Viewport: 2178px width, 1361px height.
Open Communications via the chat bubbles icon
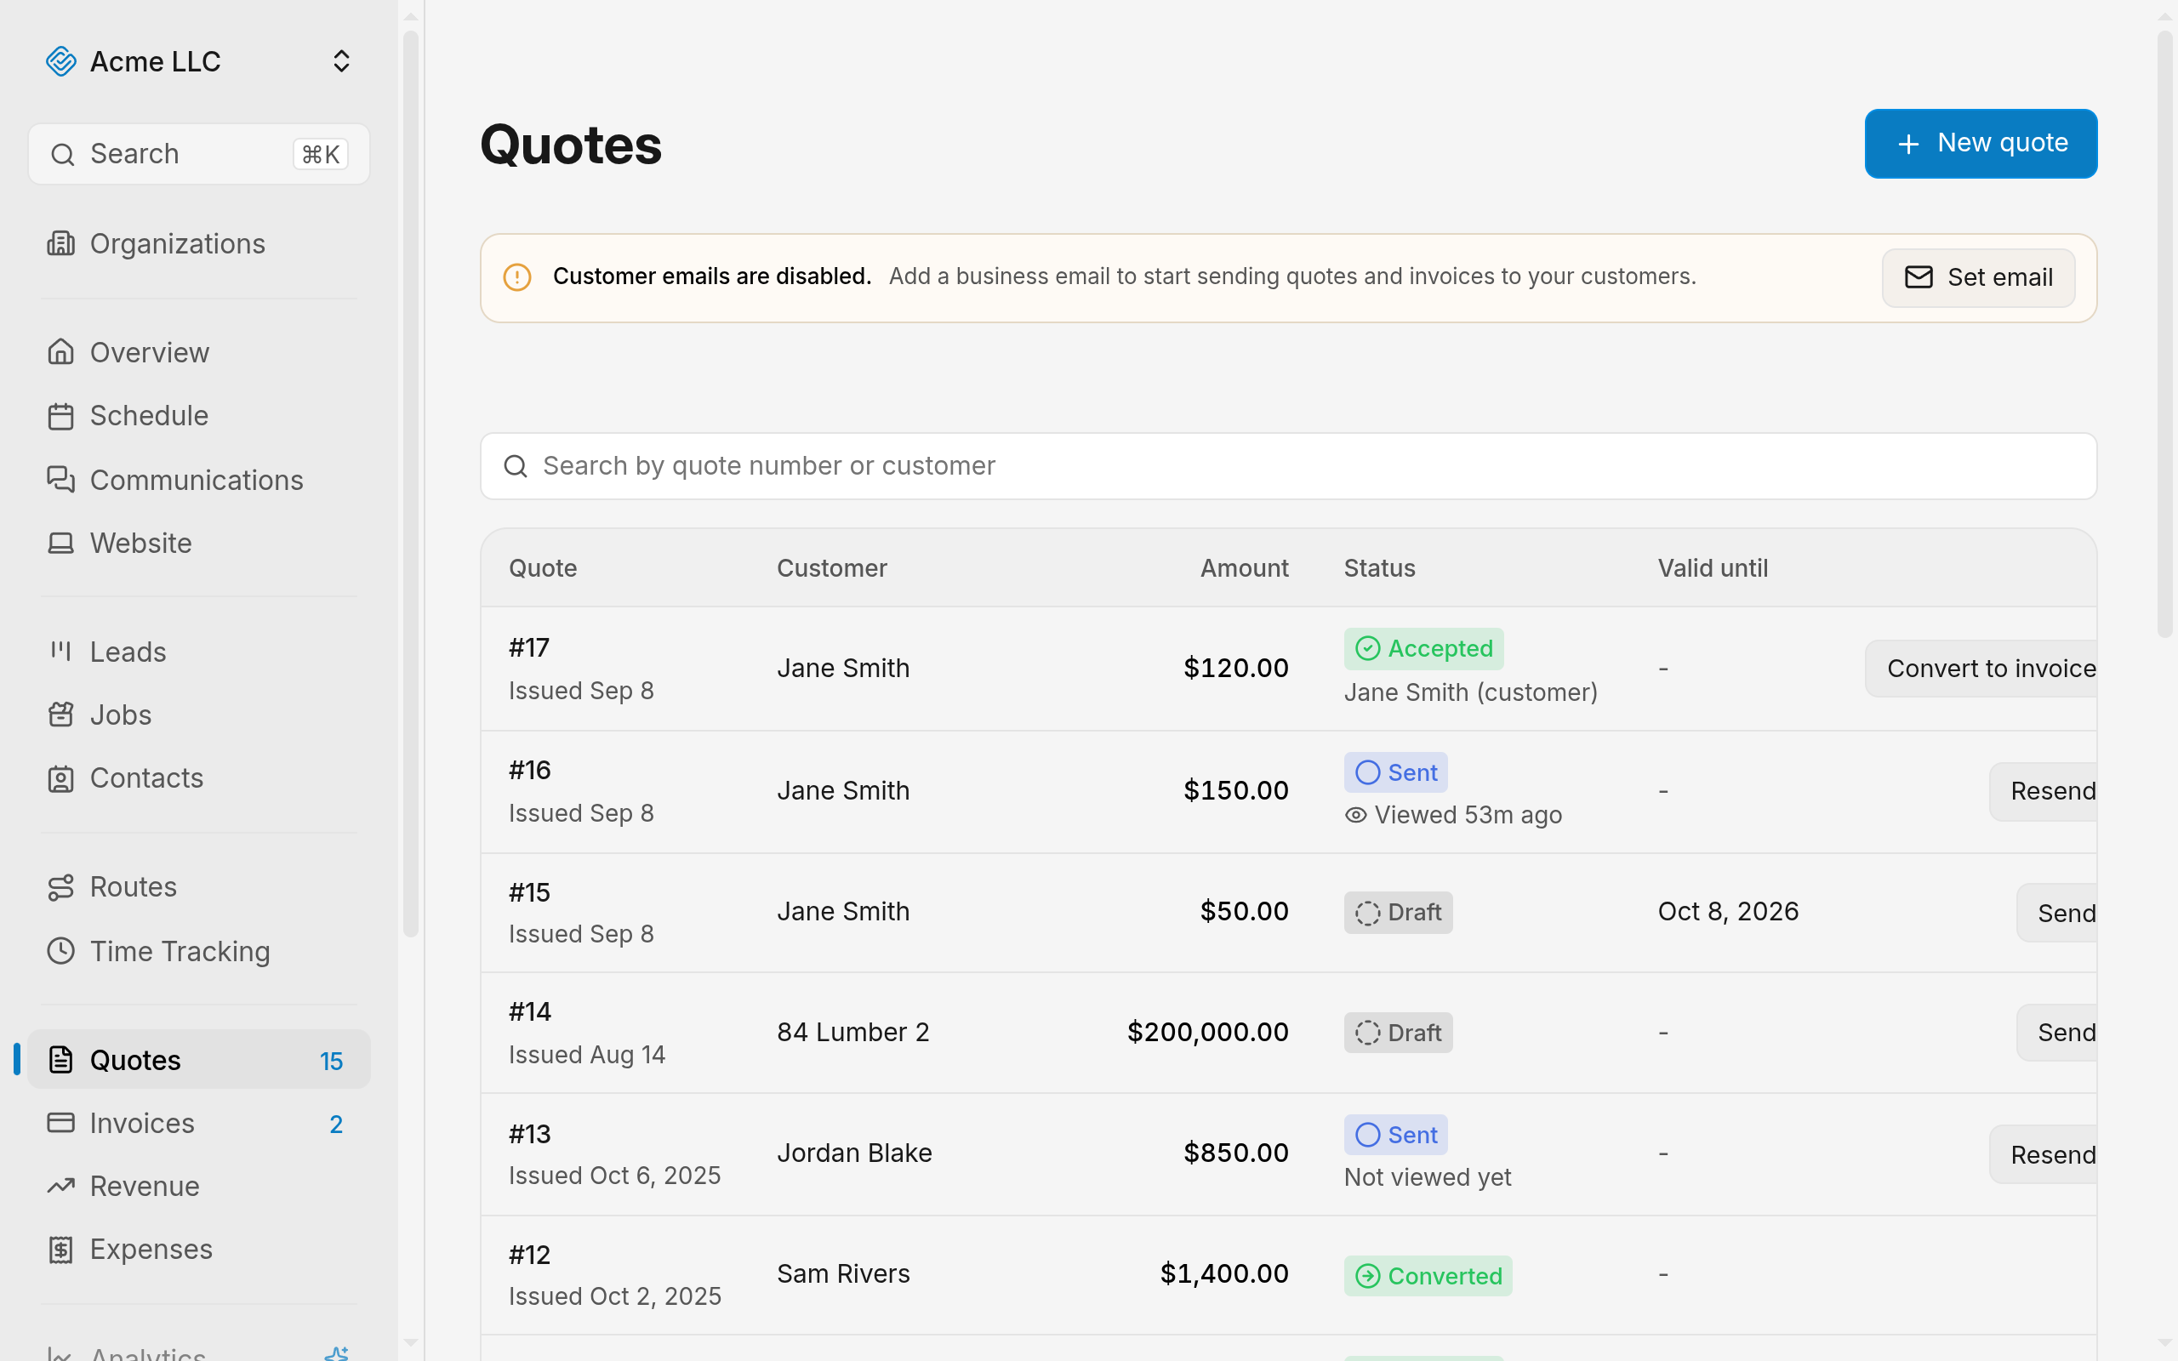(x=60, y=480)
